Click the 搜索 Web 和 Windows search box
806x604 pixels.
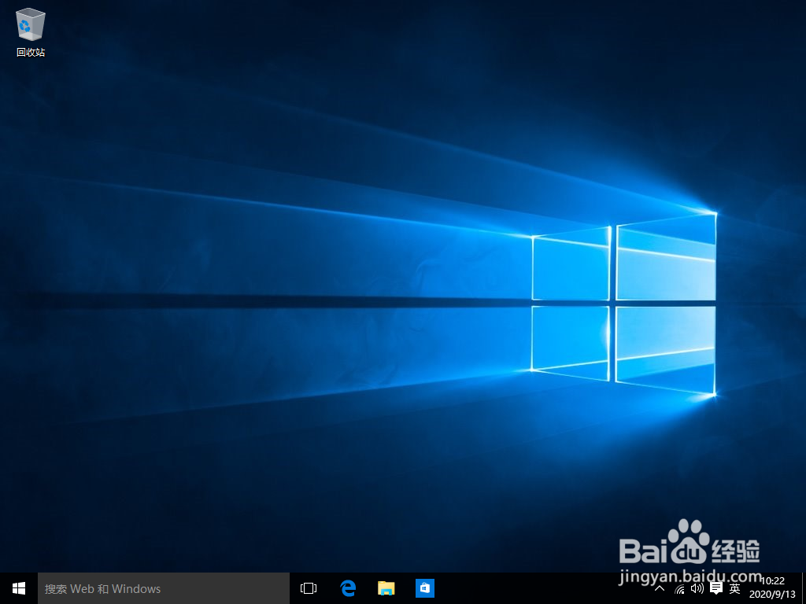(x=157, y=587)
